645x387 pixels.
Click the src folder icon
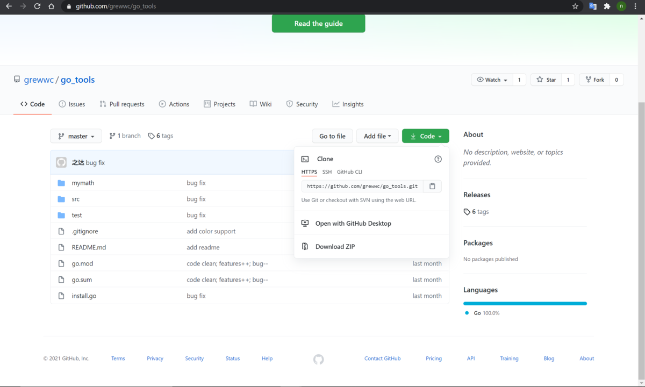pyautogui.click(x=61, y=199)
